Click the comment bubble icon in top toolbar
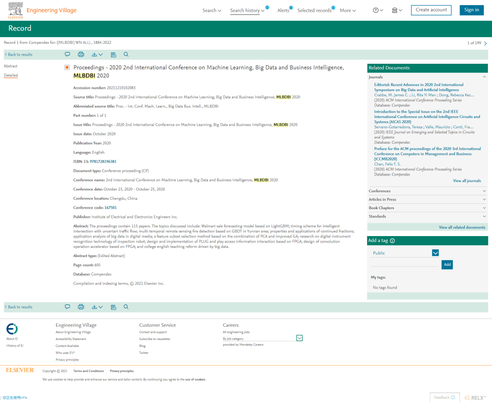This screenshot has width=492, height=402. (x=67, y=54)
